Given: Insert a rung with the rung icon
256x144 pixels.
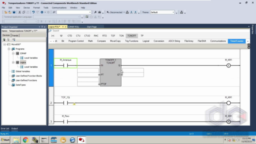Looking at the screenshot, I should (x=53, y=36).
